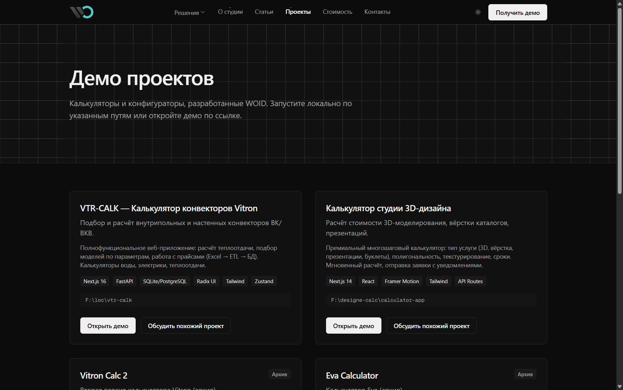
Task: Toggle the light/dark theme sun icon
Action: click(478, 12)
